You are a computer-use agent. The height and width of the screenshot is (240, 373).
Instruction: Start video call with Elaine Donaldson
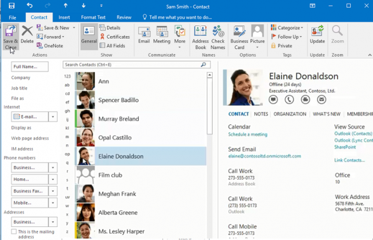click(305, 99)
